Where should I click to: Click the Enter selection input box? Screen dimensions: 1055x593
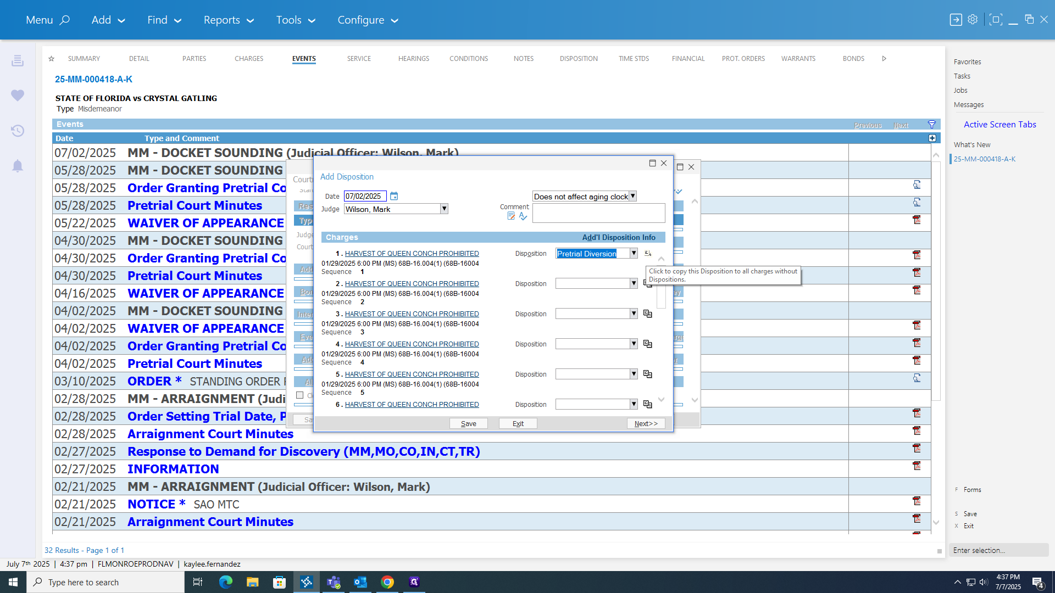998,550
